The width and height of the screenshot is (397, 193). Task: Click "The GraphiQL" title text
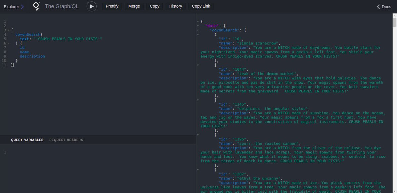coord(62,6)
